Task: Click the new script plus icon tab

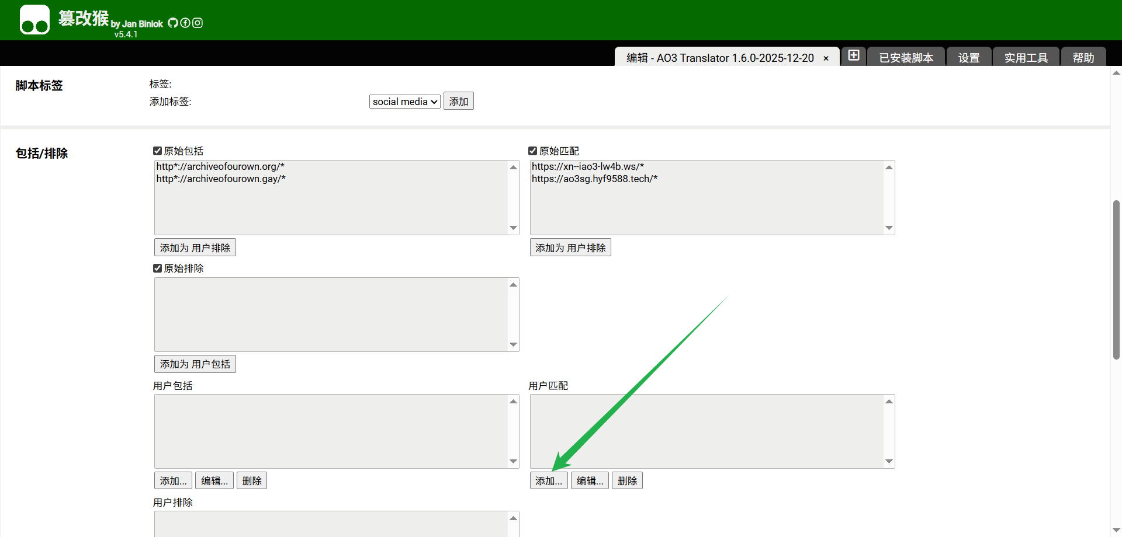Action: pyautogui.click(x=854, y=55)
